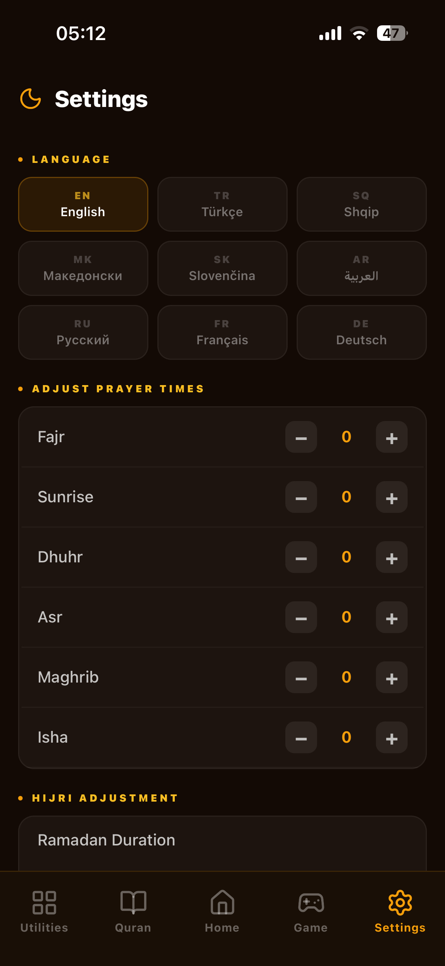The height and width of the screenshot is (966, 445).
Task: Tap the crescent moon icon beside Settings
Action: tap(30, 99)
